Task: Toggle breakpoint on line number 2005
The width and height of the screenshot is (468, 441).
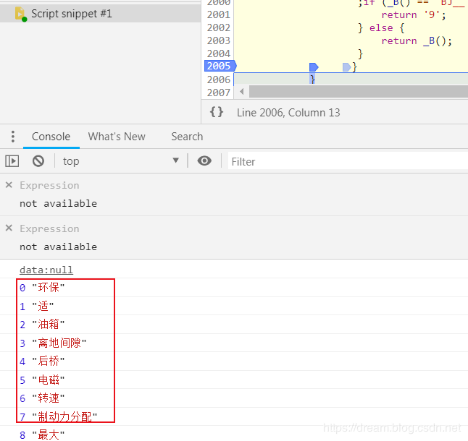Action: 219,66
